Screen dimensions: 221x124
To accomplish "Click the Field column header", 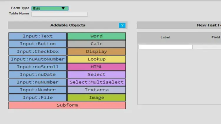I will pos(216,37).
